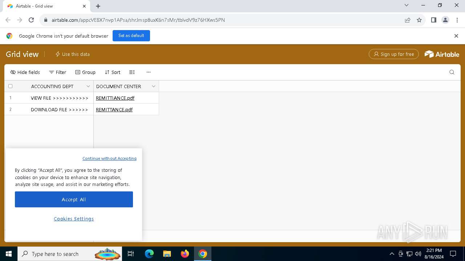Click the site lock icon in address bar
This screenshot has height=261, width=465.
(46, 20)
